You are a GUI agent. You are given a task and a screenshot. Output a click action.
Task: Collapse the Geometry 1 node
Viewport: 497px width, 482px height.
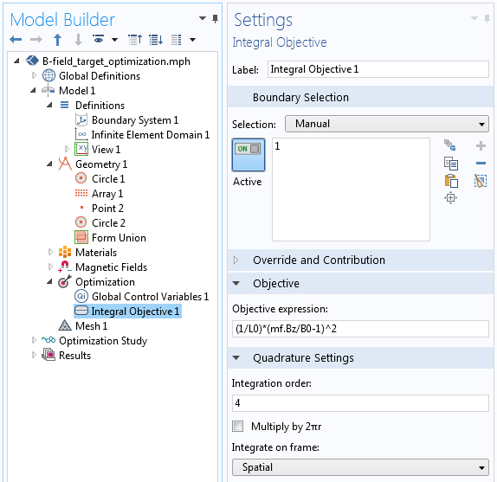(x=49, y=164)
